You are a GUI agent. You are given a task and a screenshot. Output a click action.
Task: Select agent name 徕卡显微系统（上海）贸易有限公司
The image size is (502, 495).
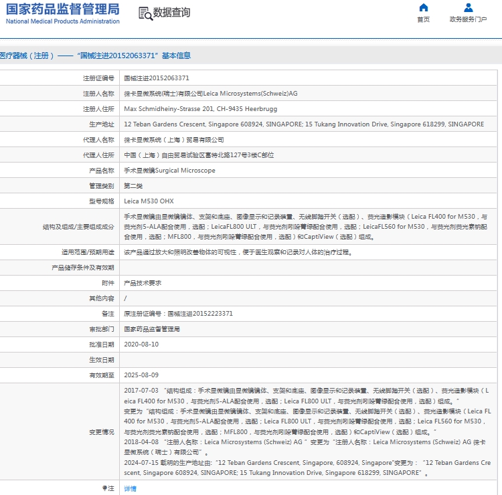(x=174, y=140)
